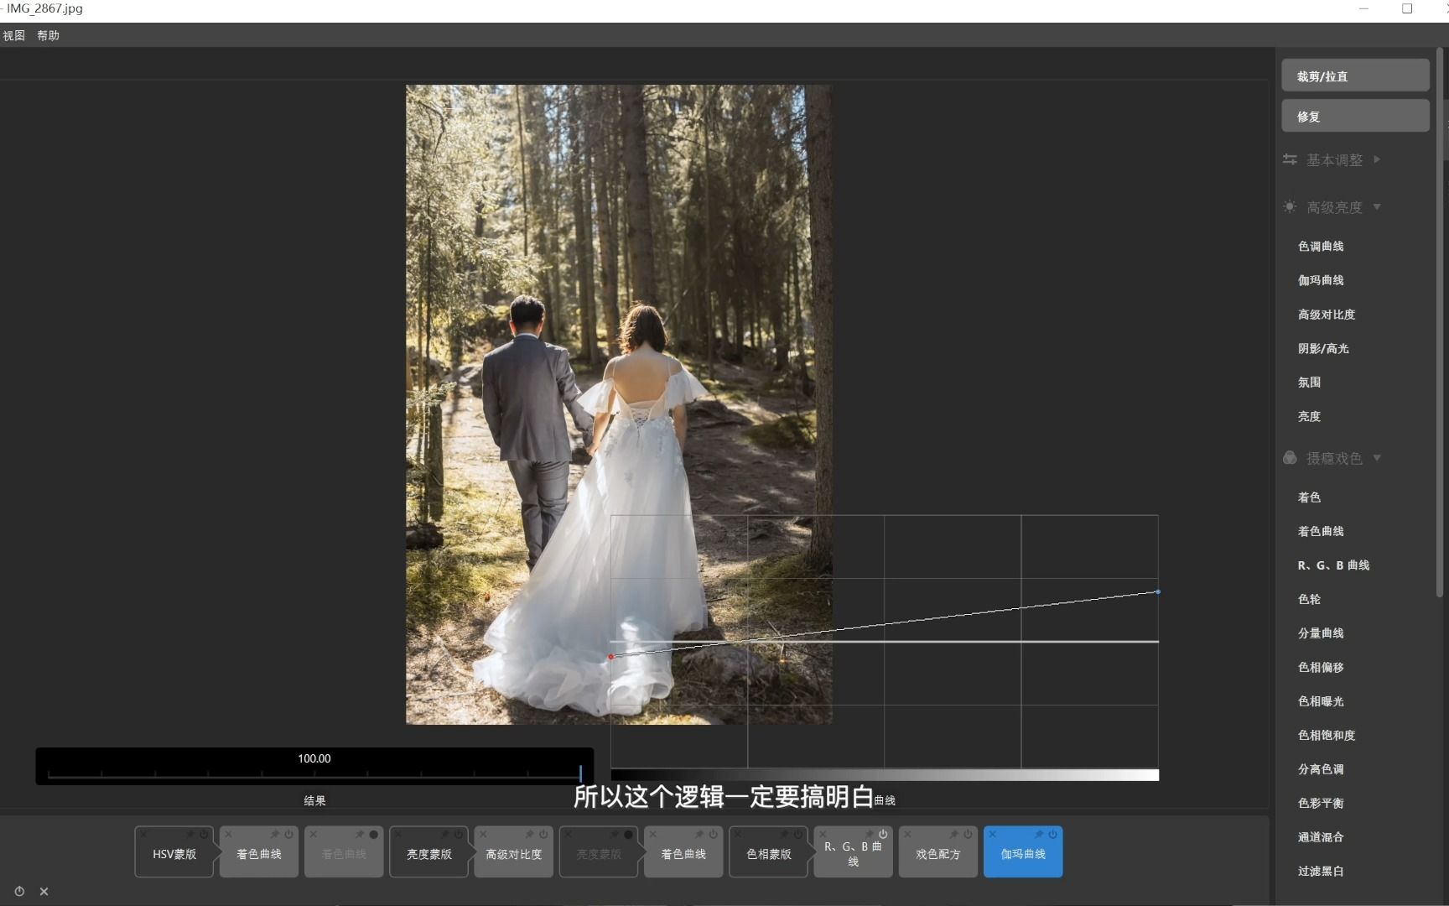Click the power icon at bottom left corner

[x=18, y=891]
